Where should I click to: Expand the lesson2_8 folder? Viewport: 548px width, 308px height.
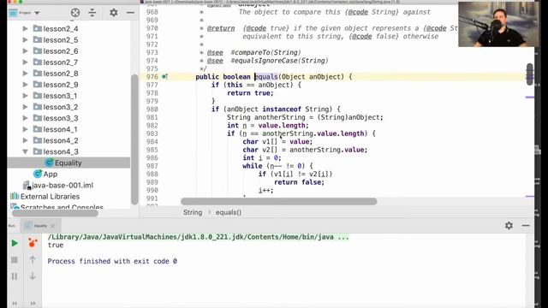tap(25, 74)
